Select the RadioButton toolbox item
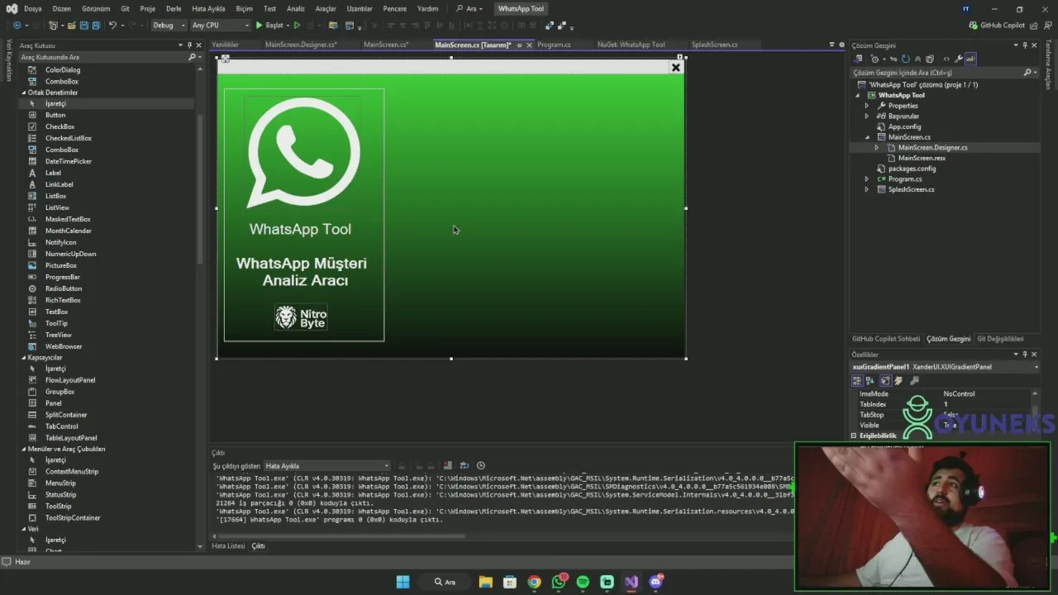The width and height of the screenshot is (1058, 595). [64, 288]
